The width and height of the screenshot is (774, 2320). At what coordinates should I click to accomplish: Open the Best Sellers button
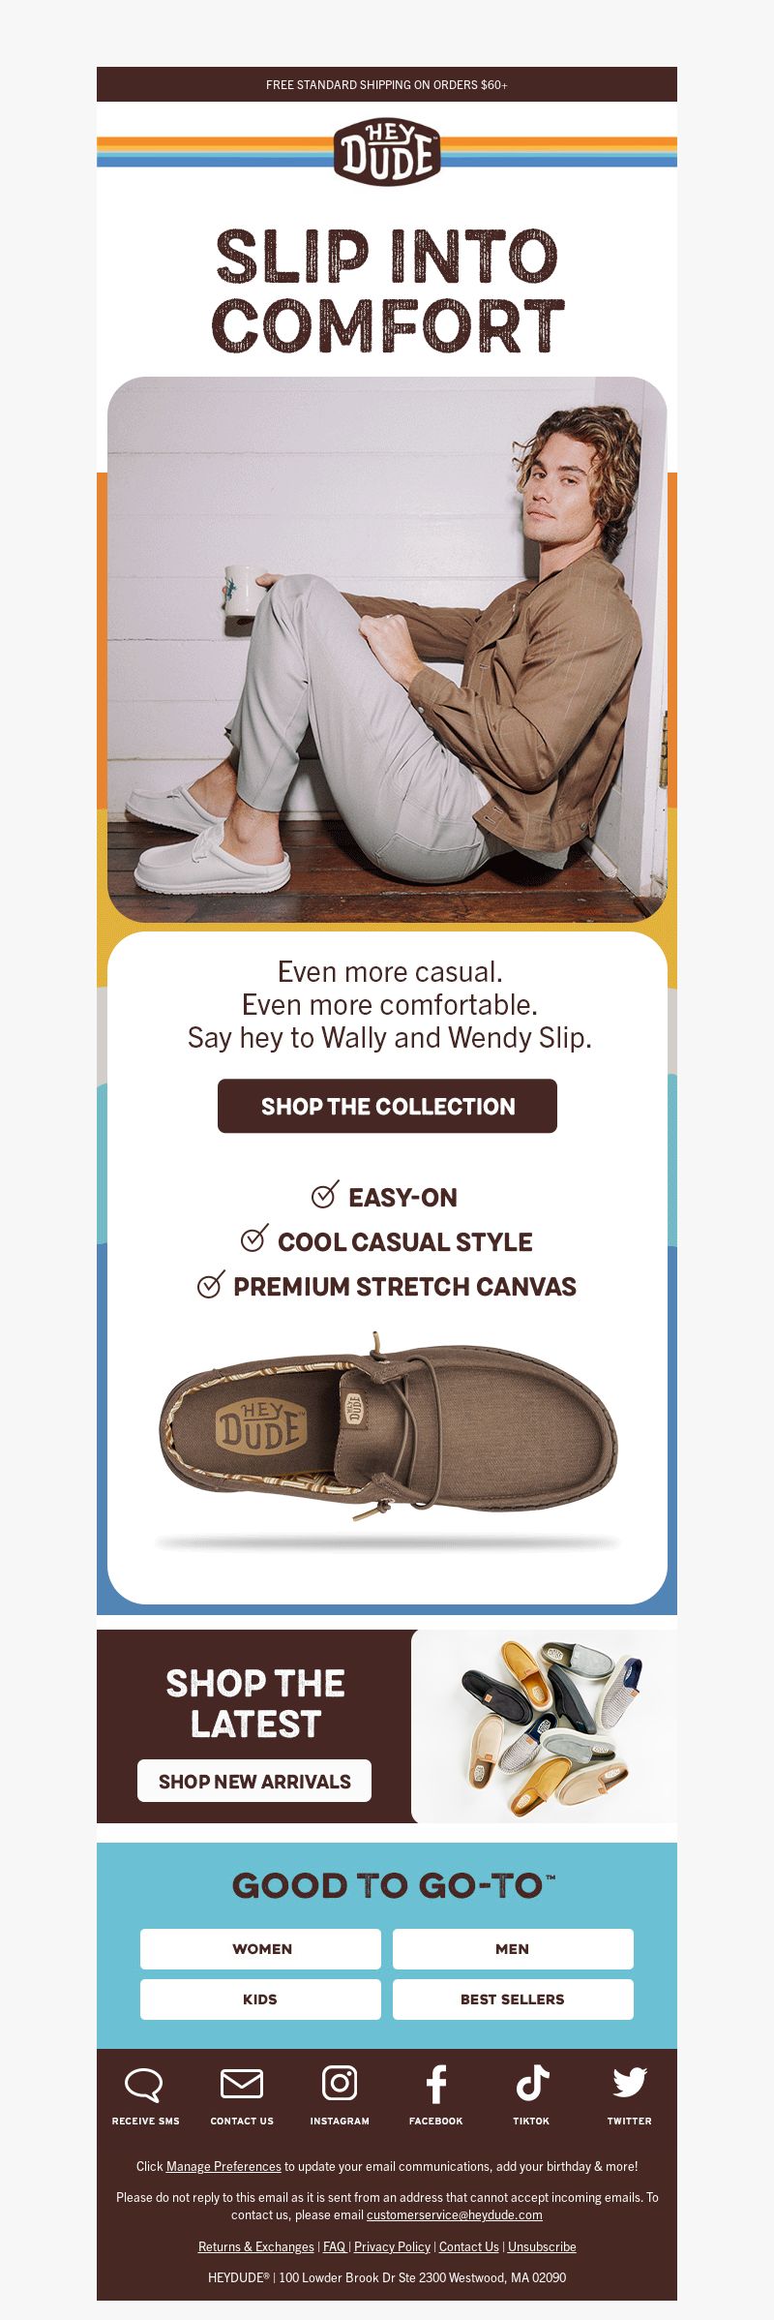click(513, 1999)
